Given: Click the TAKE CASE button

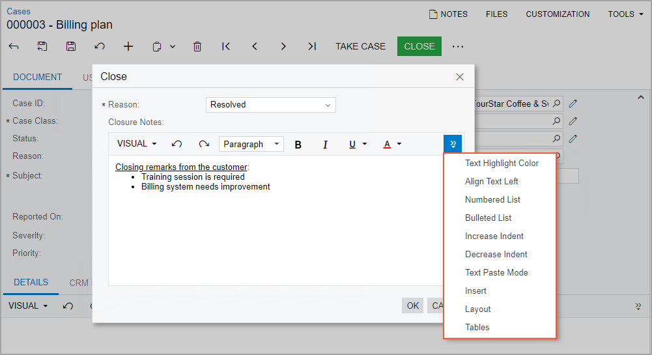Looking at the screenshot, I should (360, 46).
